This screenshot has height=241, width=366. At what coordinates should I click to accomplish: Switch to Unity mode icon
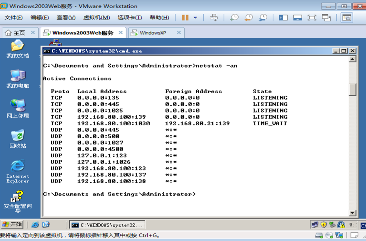tap(326, 18)
